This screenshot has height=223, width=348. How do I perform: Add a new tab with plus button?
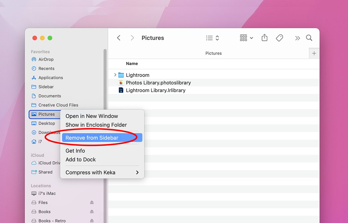[314, 53]
